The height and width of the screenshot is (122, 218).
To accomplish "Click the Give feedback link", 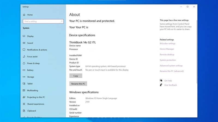I will coord(171,85).
